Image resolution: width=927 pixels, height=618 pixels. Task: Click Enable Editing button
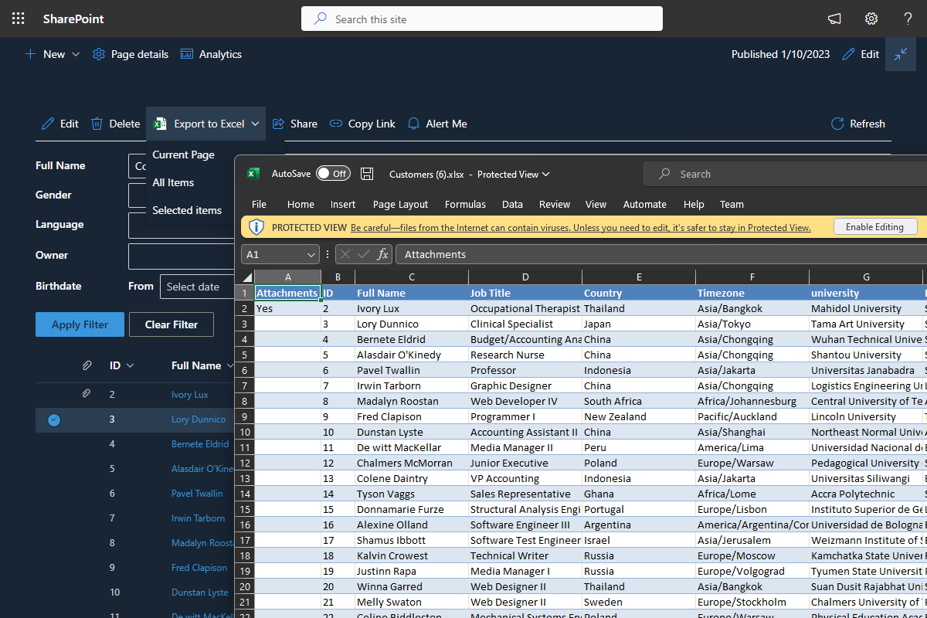874,227
